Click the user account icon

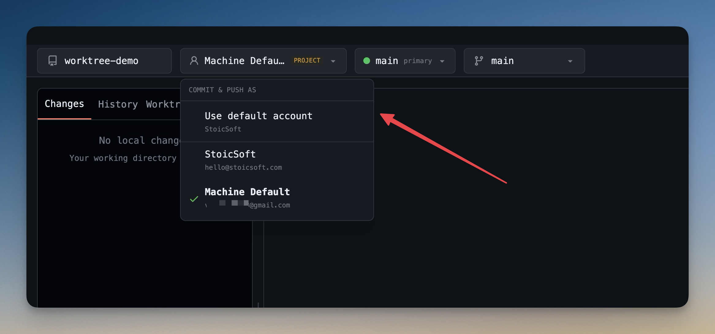(x=194, y=61)
